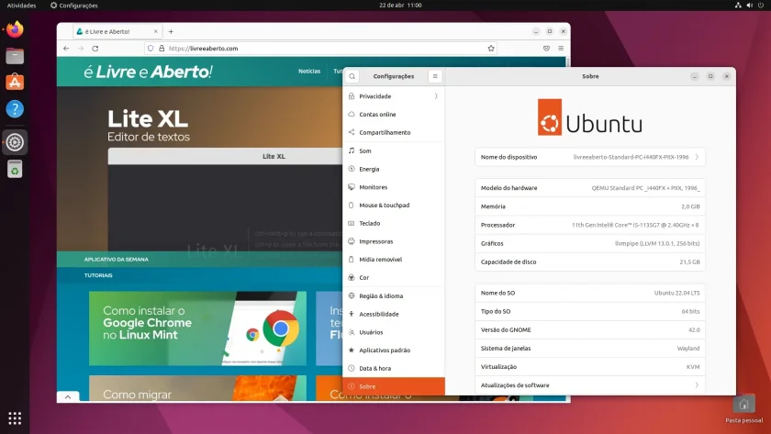Click the shield tracking protection icon
The height and width of the screenshot is (434, 771).
tap(151, 48)
